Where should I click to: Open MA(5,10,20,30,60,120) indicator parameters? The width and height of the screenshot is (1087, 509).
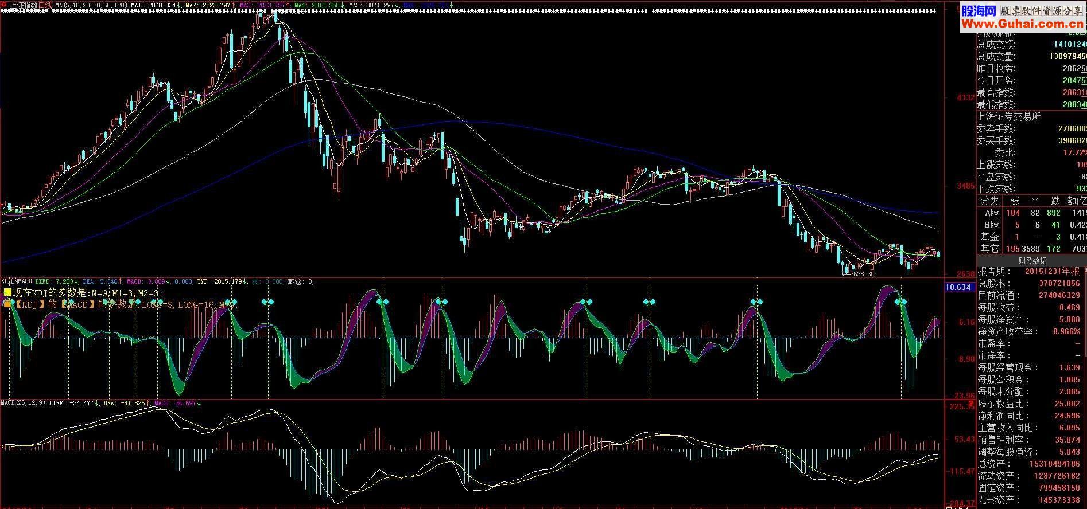pyautogui.click(x=91, y=5)
